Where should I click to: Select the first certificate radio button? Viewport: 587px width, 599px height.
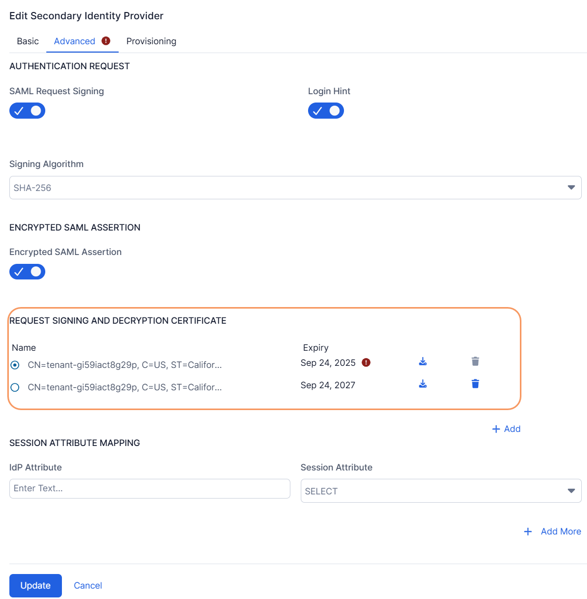tap(15, 365)
